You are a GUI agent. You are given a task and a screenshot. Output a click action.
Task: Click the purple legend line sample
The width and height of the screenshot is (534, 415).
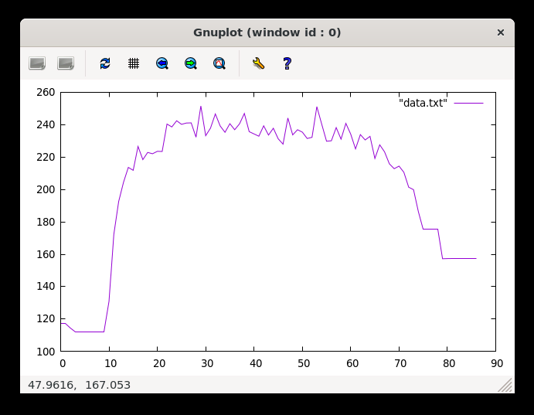point(468,103)
